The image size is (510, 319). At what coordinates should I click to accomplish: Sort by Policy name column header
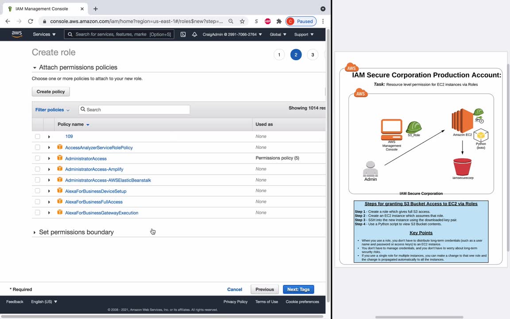click(x=73, y=124)
